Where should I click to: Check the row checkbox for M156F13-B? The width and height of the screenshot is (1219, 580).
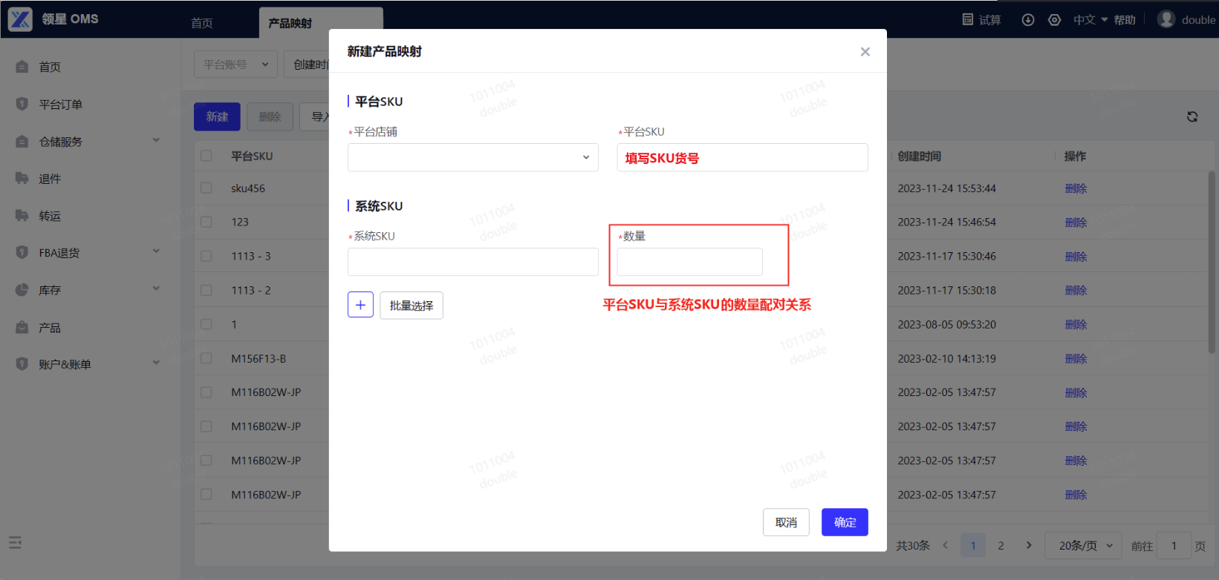(x=207, y=358)
